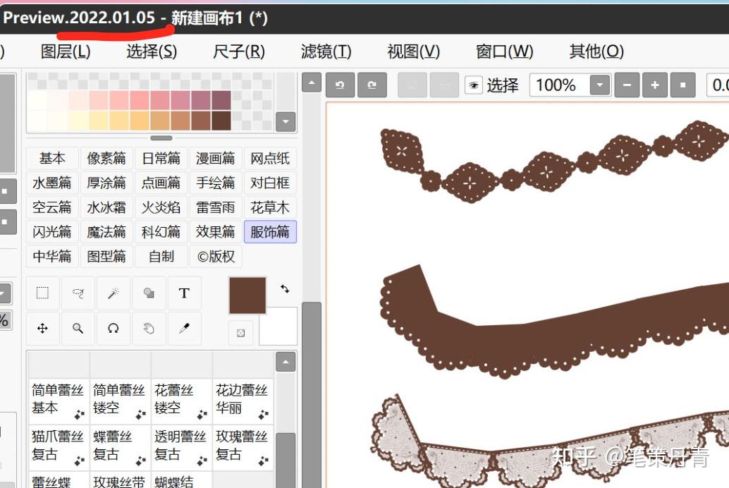
Task: Click the undo arrow button
Action: [x=340, y=85]
